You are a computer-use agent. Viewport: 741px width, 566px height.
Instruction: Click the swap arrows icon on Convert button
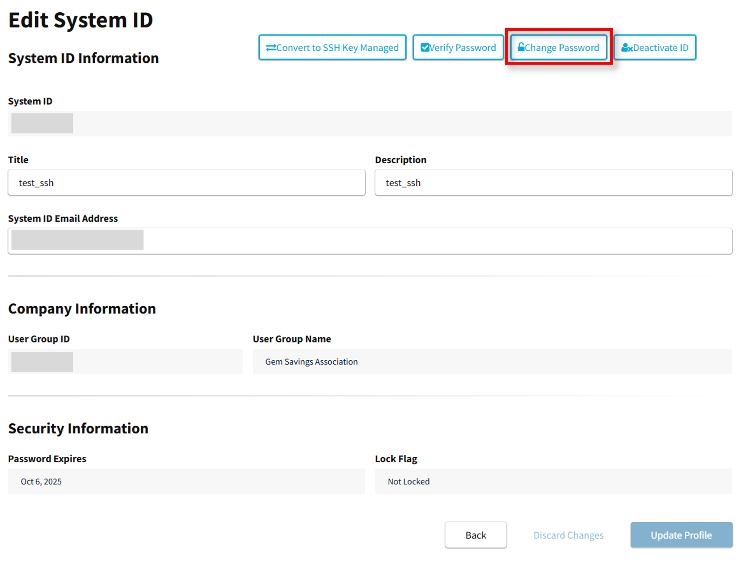(271, 48)
